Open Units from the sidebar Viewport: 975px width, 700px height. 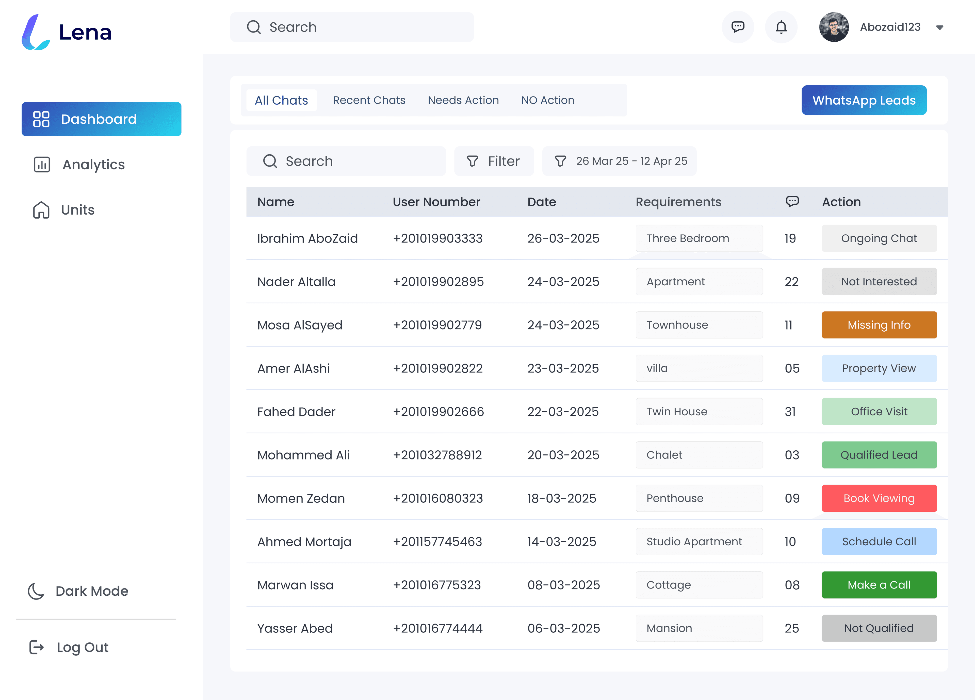(64, 210)
